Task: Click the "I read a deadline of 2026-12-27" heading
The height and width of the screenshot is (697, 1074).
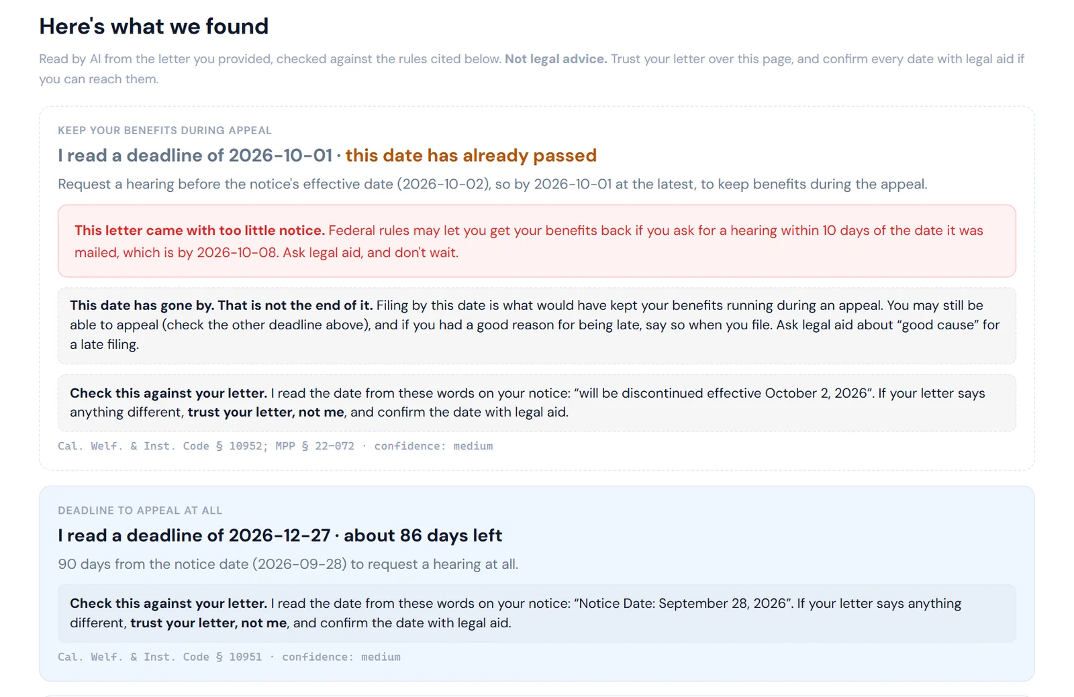Action: [194, 536]
